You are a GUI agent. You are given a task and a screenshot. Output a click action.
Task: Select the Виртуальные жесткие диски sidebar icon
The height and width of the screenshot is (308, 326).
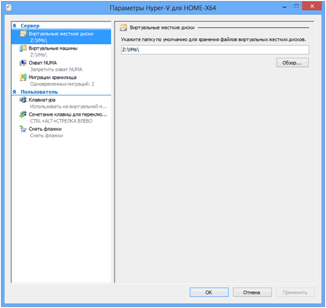pos(23,34)
